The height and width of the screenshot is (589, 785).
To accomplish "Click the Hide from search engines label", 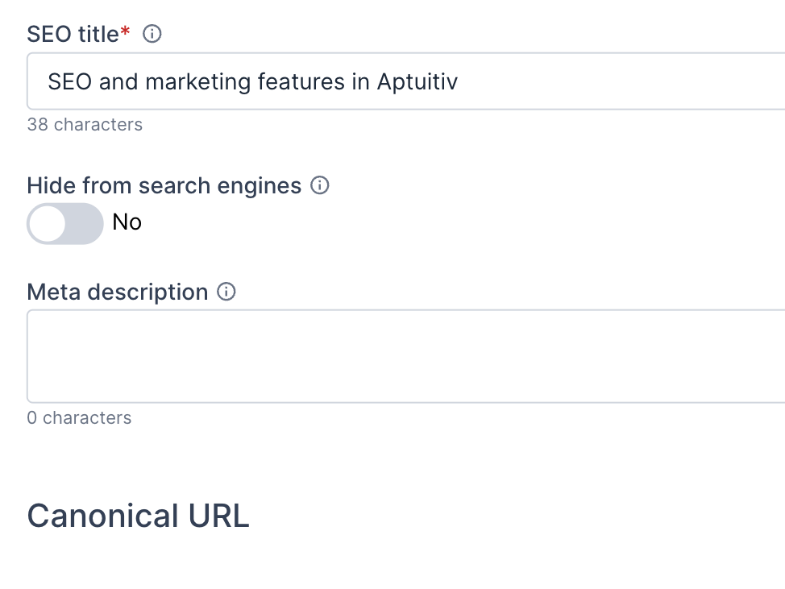I will click(x=163, y=185).
